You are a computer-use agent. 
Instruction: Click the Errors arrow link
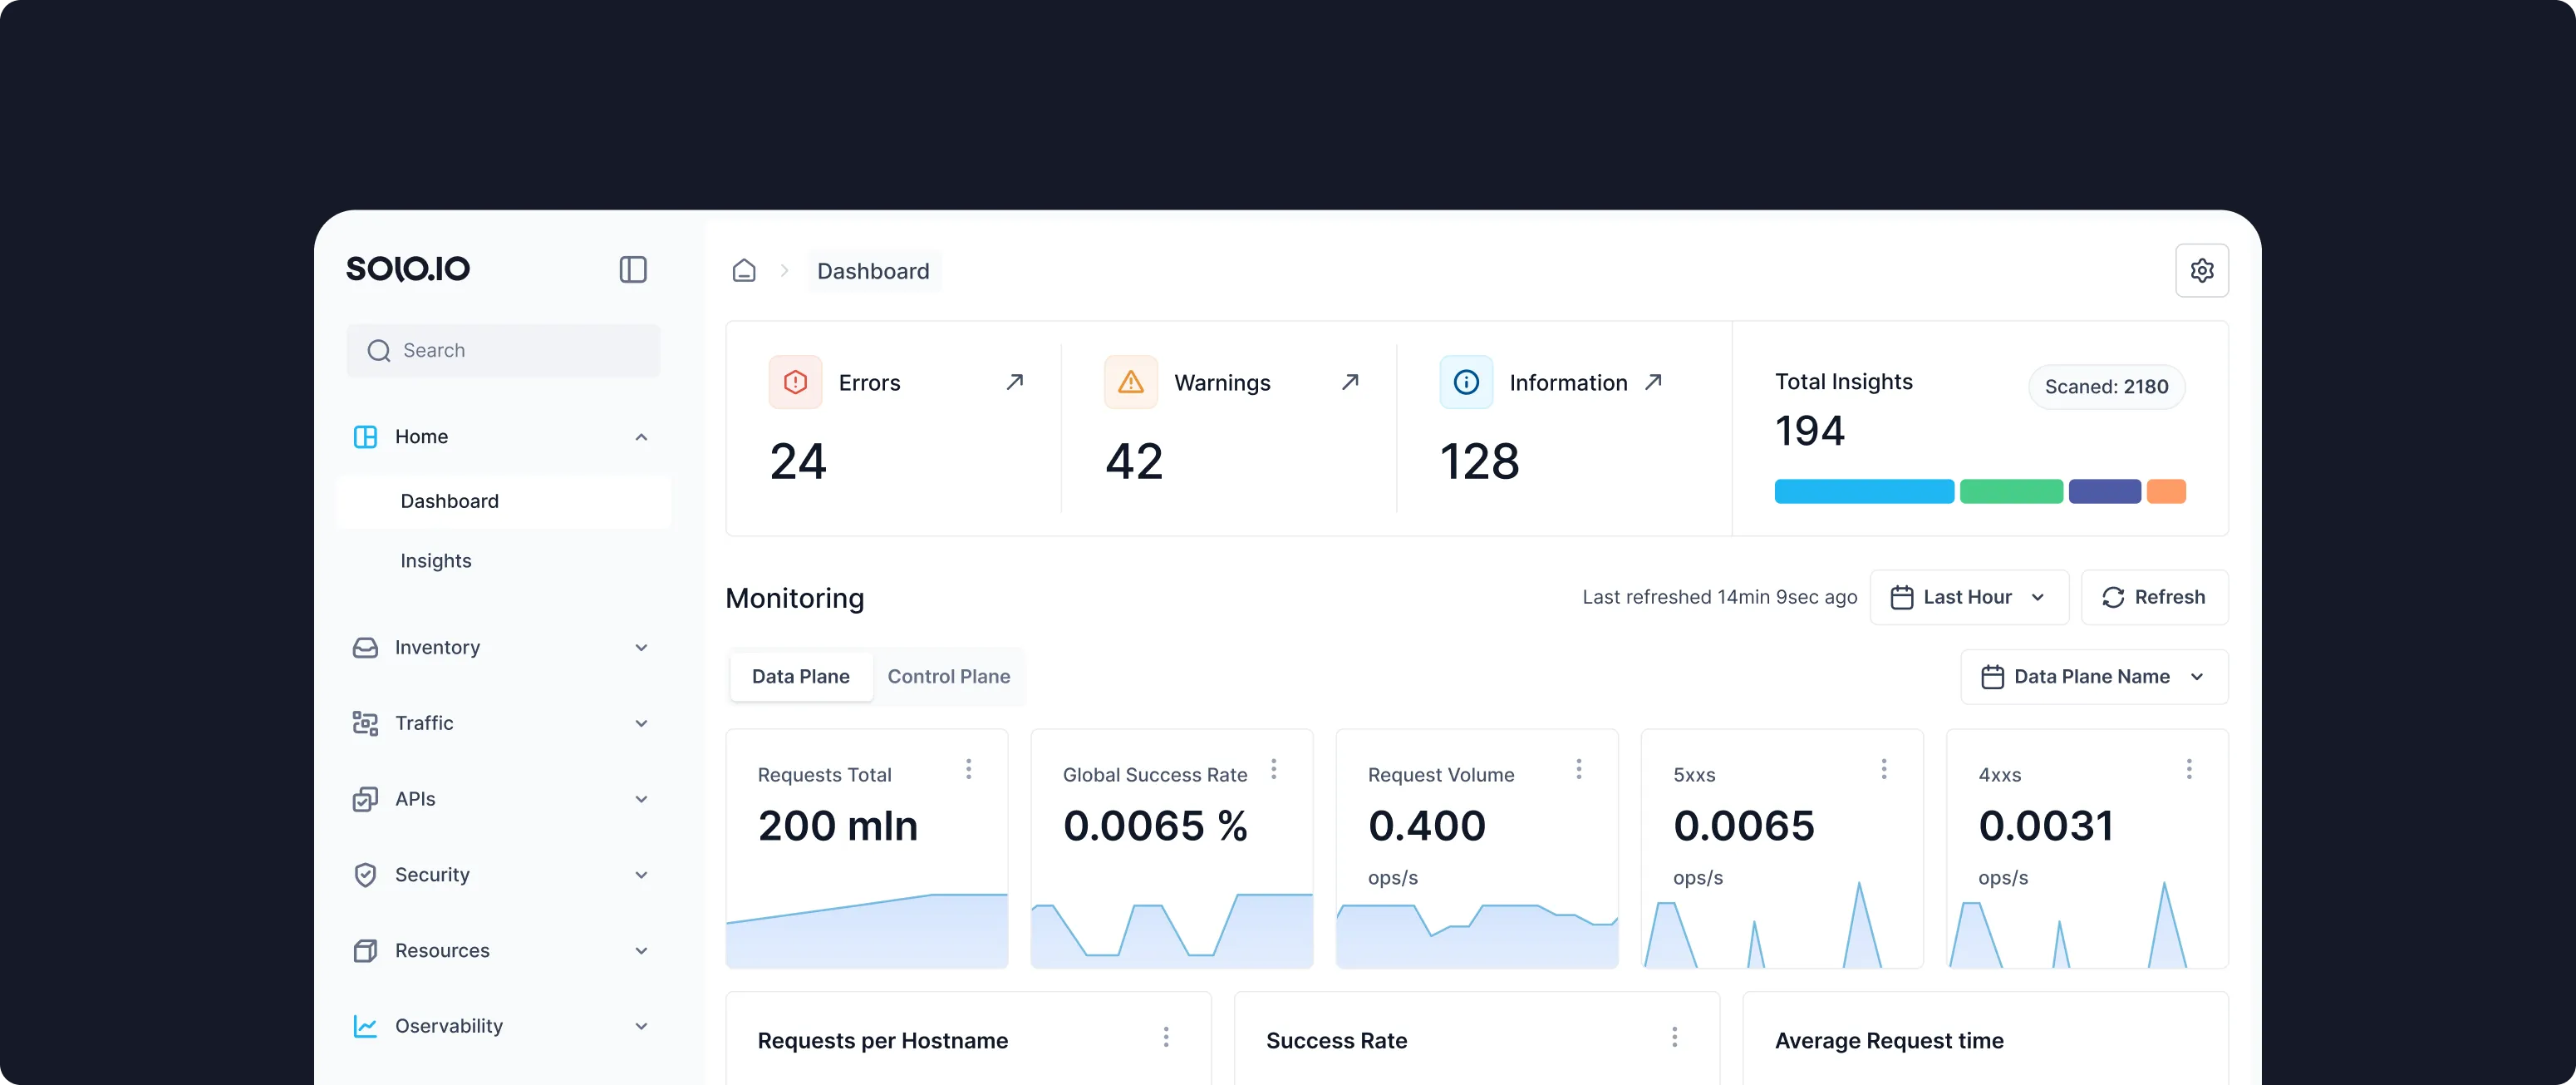[1015, 382]
